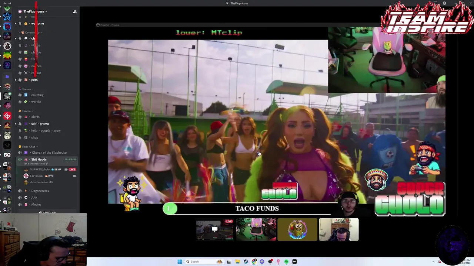474x266 pixels.
Task: Open File Explorer from taskbar
Action: 237,262
